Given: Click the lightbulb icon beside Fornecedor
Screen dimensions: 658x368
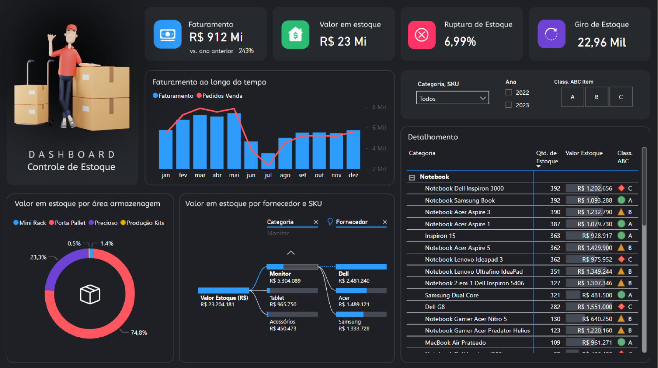Looking at the screenshot, I should pyautogui.click(x=330, y=222).
